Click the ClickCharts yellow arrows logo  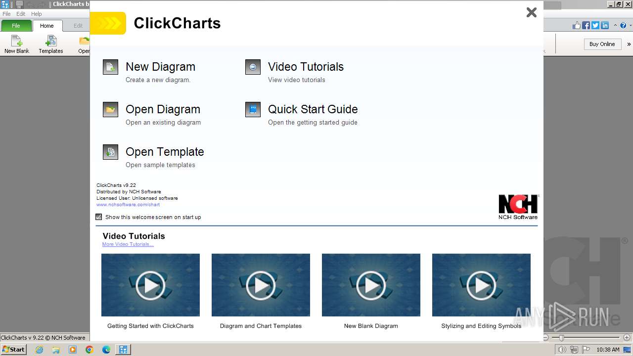tap(108, 23)
